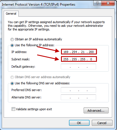The height and width of the screenshot is (130, 117).
Task: Choose Use the following DNS server addresses
Action: [x=12, y=83]
